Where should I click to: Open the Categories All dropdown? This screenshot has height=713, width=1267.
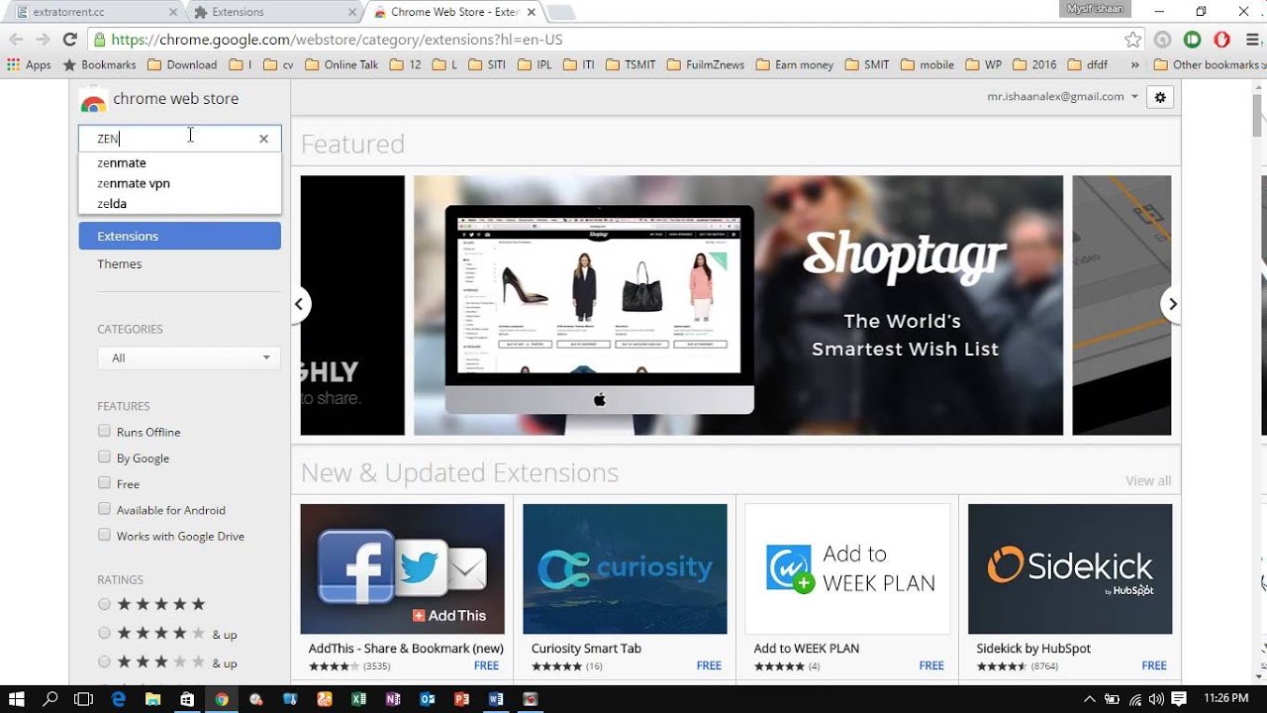[189, 357]
